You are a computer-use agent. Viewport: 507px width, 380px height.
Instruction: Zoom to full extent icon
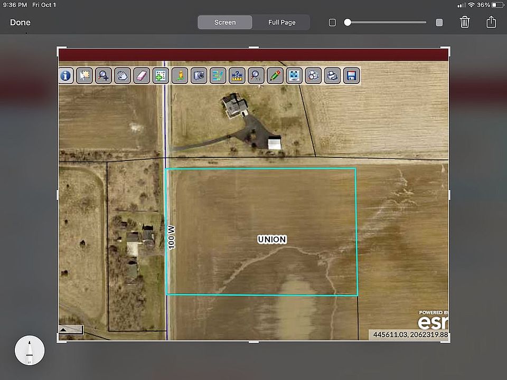coord(294,75)
